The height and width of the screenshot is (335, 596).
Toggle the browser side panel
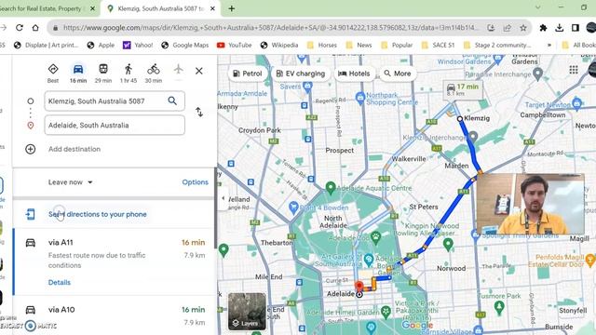point(576,28)
